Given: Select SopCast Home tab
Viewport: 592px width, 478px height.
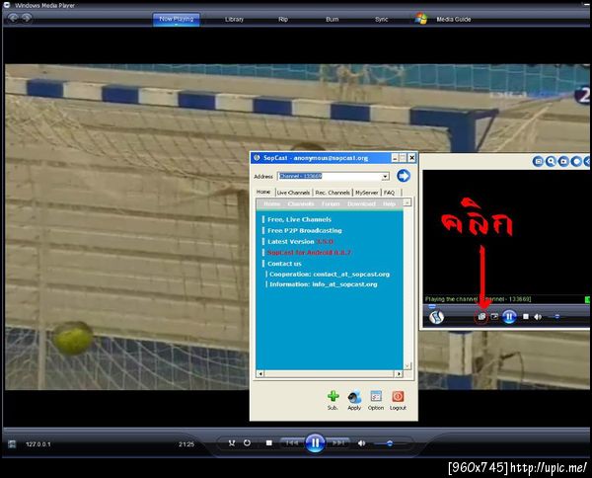Looking at the screenshot, I should [x=263, y=192].
